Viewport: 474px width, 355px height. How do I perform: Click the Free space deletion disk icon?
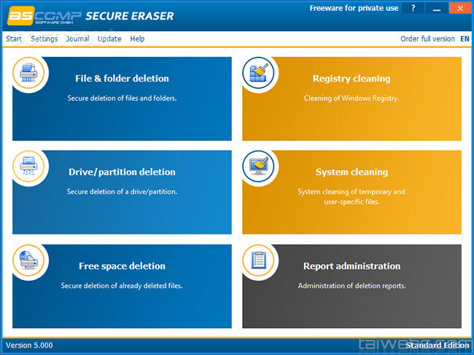tap(29, 260)
